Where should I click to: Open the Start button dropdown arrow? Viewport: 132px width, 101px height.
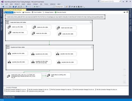pyautogui.click(x=39, y=7)
